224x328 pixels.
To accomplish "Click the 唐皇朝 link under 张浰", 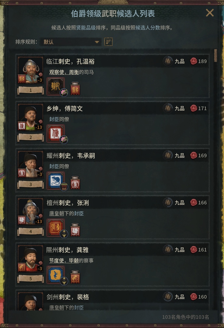I will (56, 214).
